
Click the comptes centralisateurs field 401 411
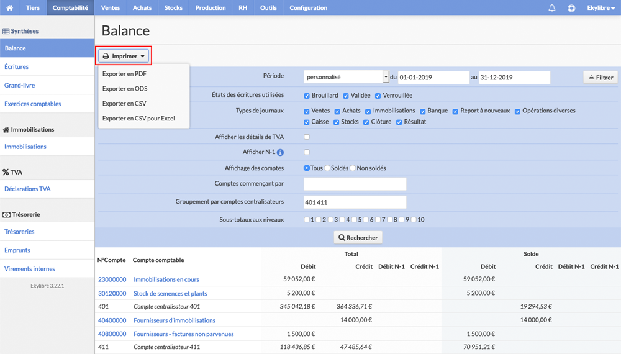[x=355, y=202]
